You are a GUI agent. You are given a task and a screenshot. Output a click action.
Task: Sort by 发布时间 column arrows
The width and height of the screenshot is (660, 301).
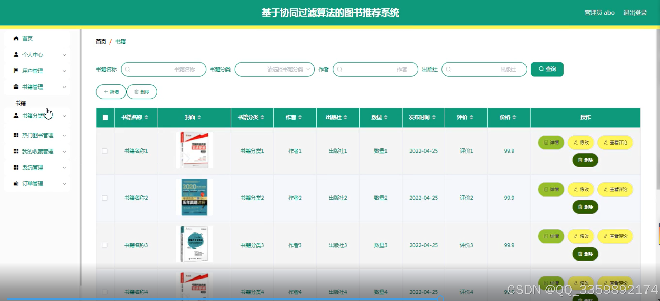click(434, 117)
